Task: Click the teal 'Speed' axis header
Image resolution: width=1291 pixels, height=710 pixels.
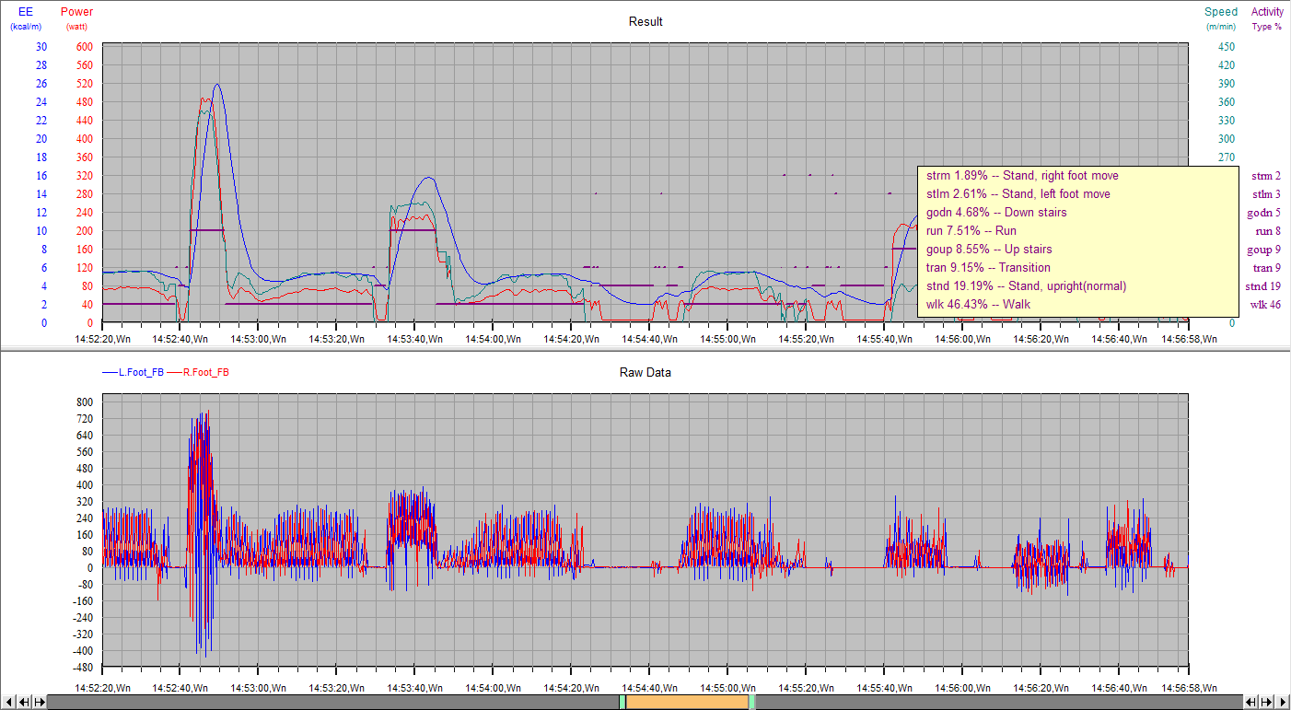Action: point(1221,12)
